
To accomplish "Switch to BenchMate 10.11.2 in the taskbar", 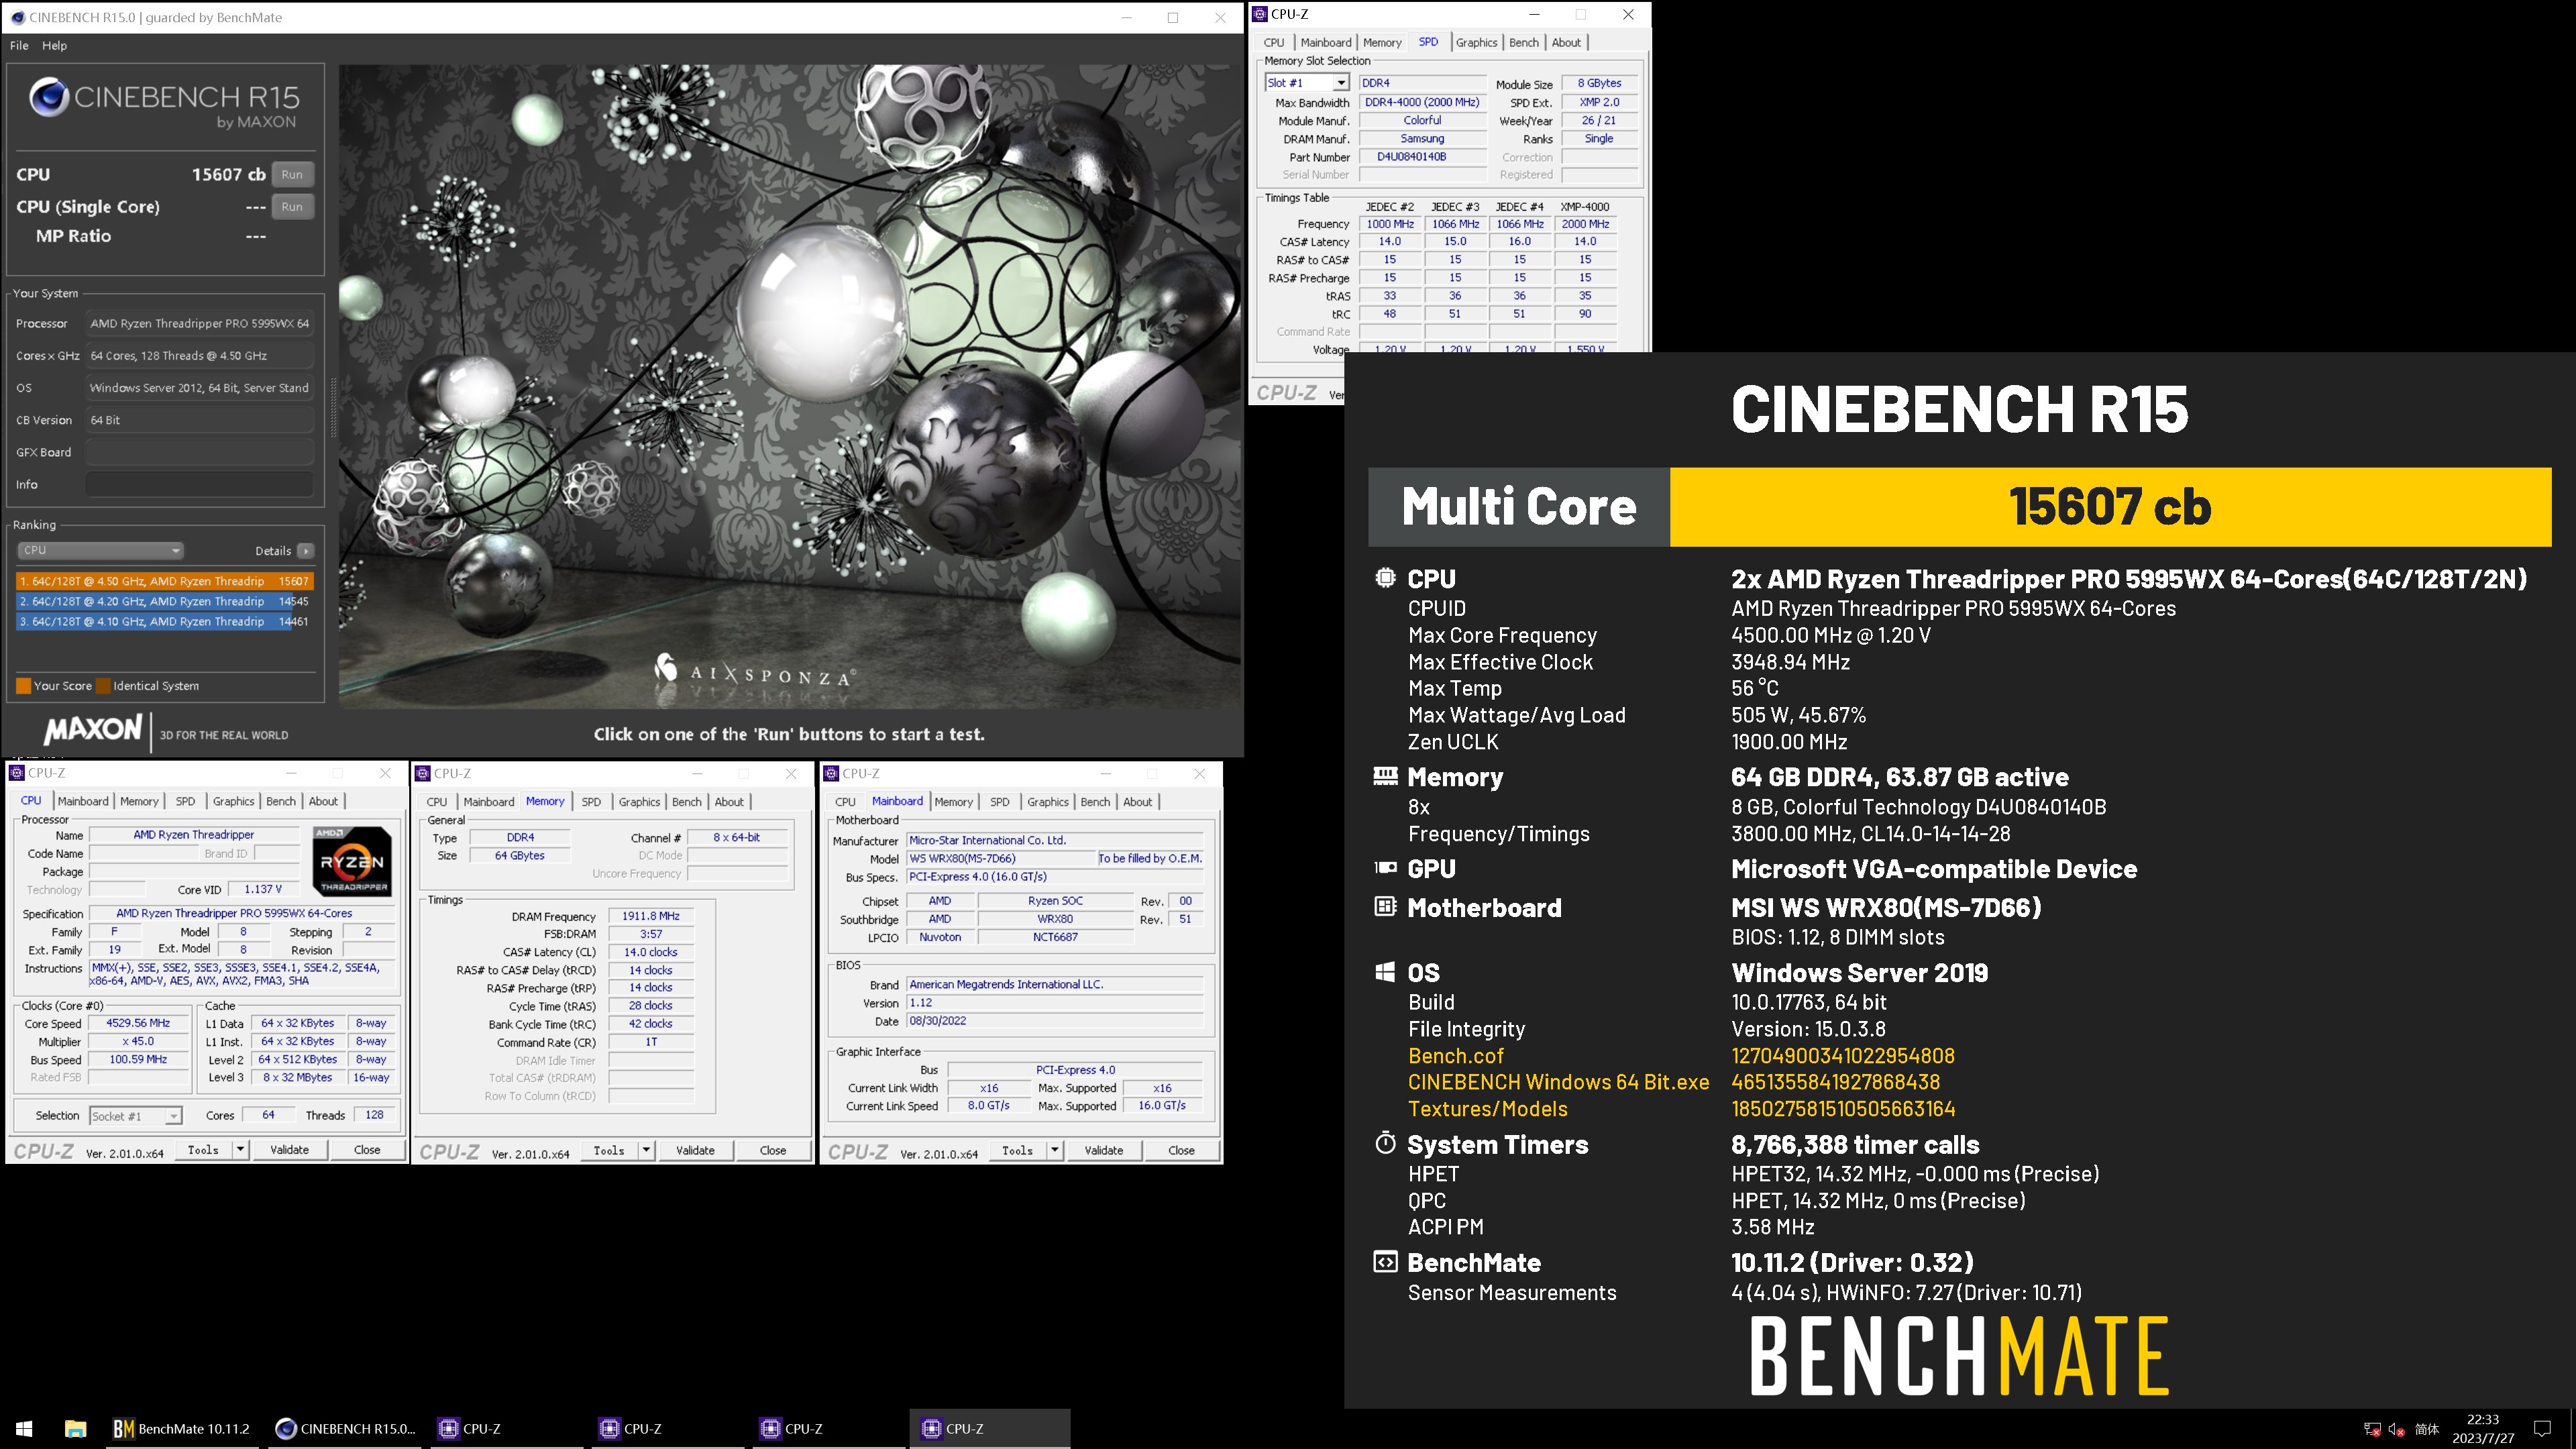I will [181, 1428].
